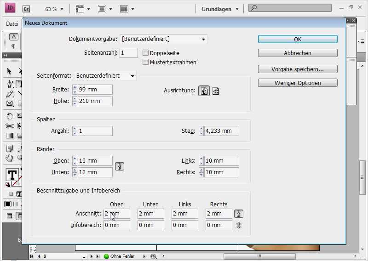Select landscape orientation icon

(x=216, y=91)
